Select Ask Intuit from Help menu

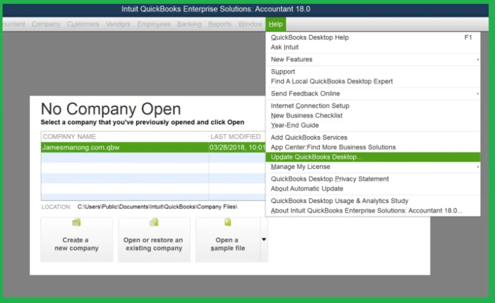[x=373, y=47]
